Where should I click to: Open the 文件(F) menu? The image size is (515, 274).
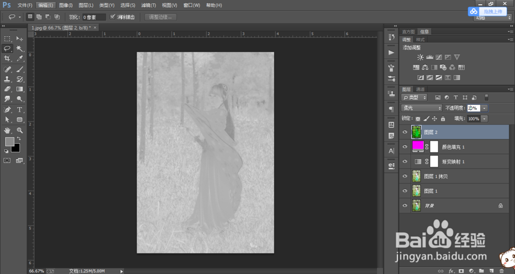pos(25,5)
